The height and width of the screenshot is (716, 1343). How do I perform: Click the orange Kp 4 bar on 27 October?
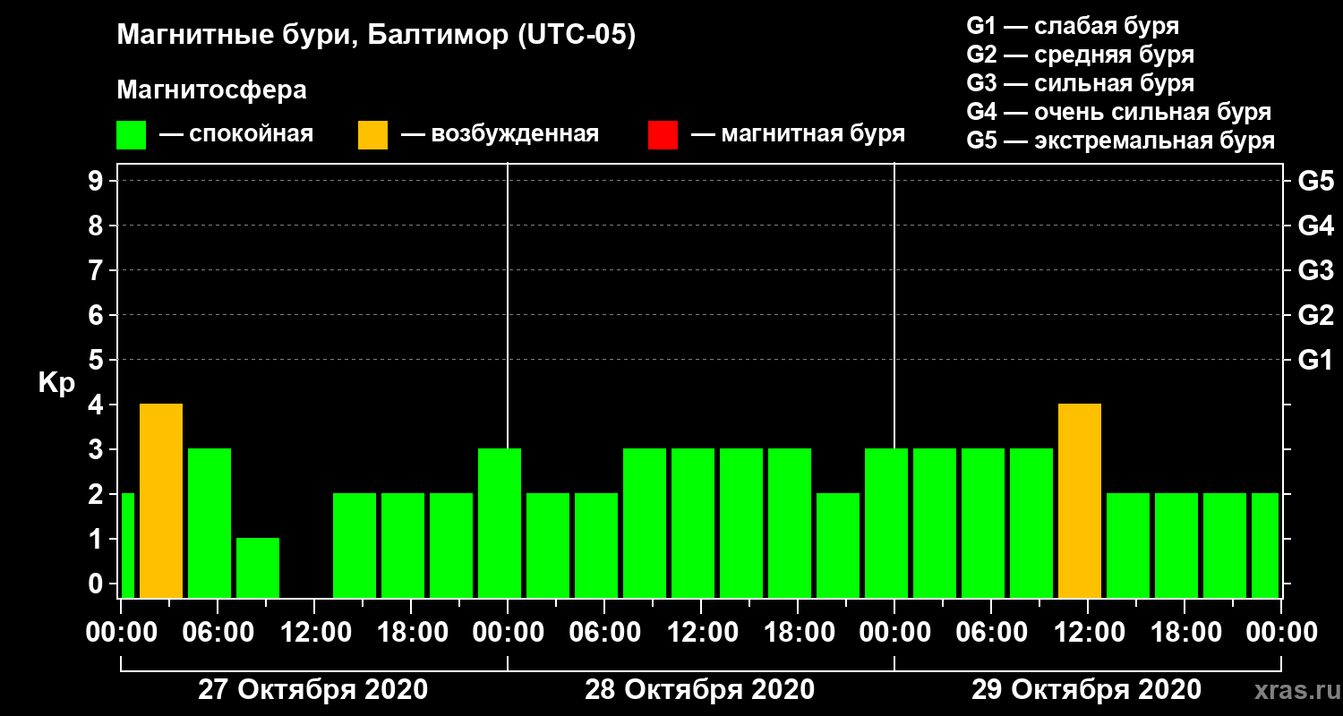(x=161, y=500)
